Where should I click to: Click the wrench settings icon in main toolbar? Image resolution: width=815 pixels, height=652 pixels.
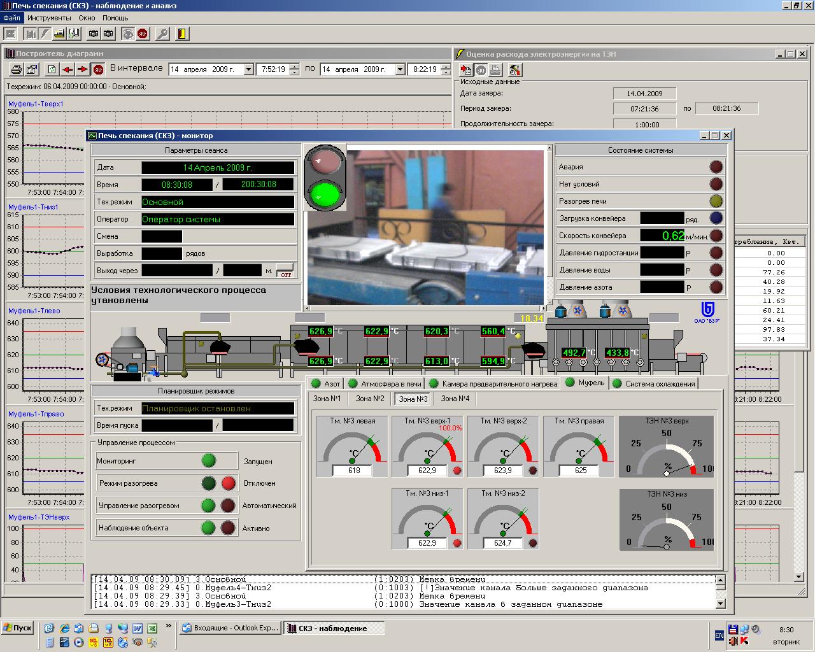click(162, 34)
